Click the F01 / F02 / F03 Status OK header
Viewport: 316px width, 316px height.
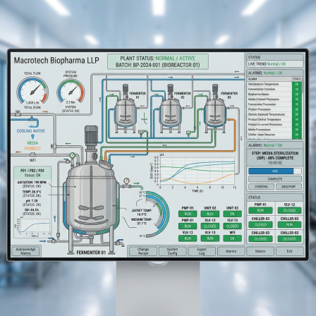(x=32, y=173)
